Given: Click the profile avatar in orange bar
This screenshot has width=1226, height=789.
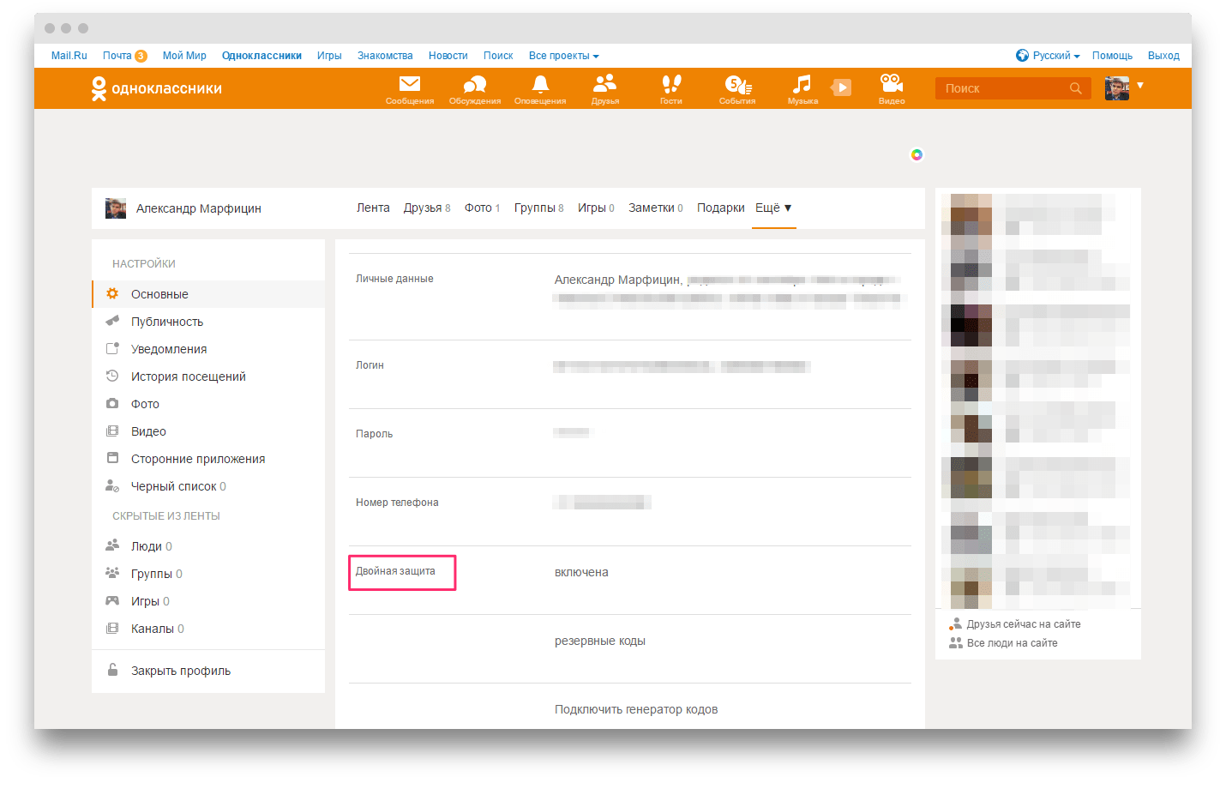Looking at the screenshot, I should pos(1117,88).
